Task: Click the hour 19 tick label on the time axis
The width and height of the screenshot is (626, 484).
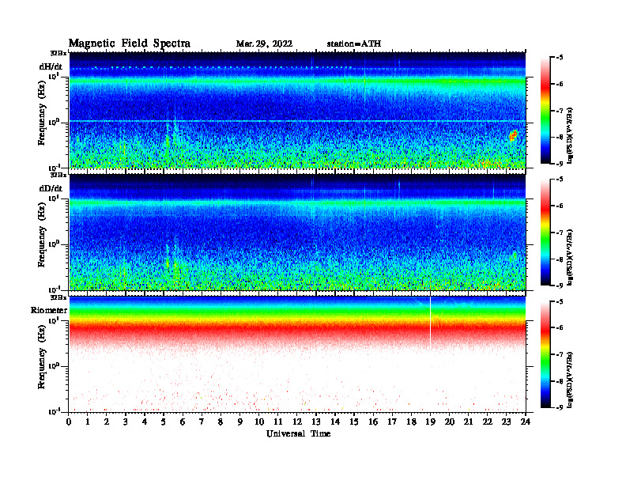Action: click(x=430, y=422)
